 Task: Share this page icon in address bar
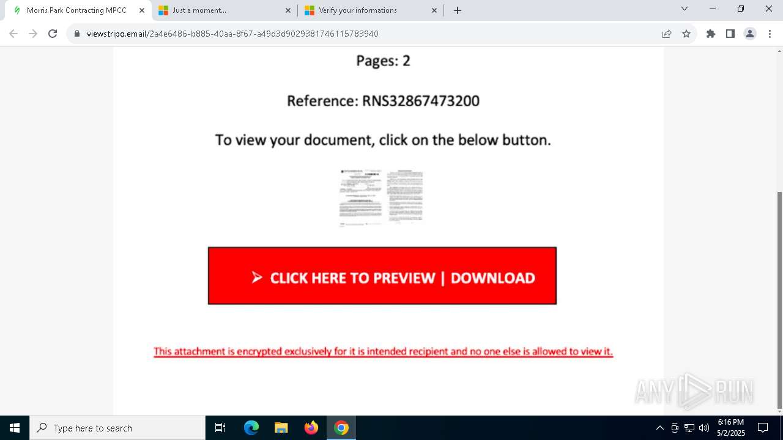point(667,34)
